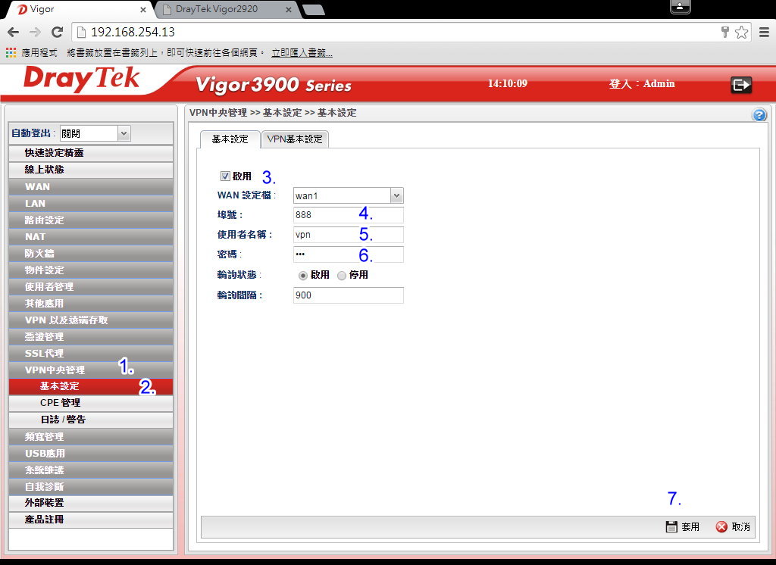This screenshot has height=565, width=776.
Task: Click the browser forward arrow
Action: (35, 32)
